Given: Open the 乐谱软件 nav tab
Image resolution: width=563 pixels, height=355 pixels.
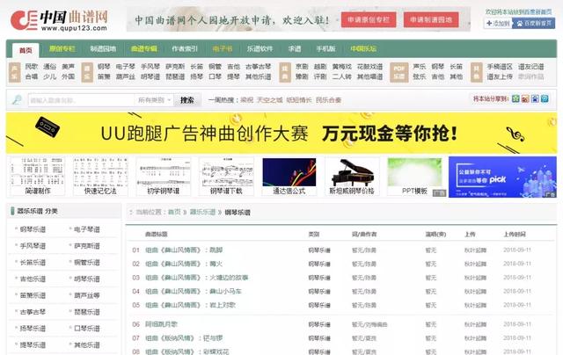Looking at the screenshot, I should [x=260, y=48].
